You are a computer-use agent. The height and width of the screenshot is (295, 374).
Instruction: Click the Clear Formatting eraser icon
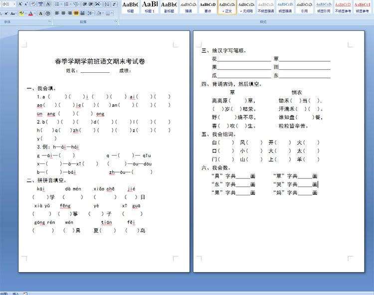(33, 4)
